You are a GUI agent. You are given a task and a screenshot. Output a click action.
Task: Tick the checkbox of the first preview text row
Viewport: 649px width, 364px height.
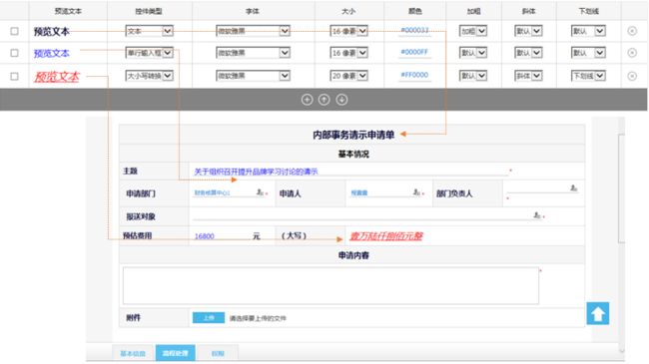(x=15, y=31)
